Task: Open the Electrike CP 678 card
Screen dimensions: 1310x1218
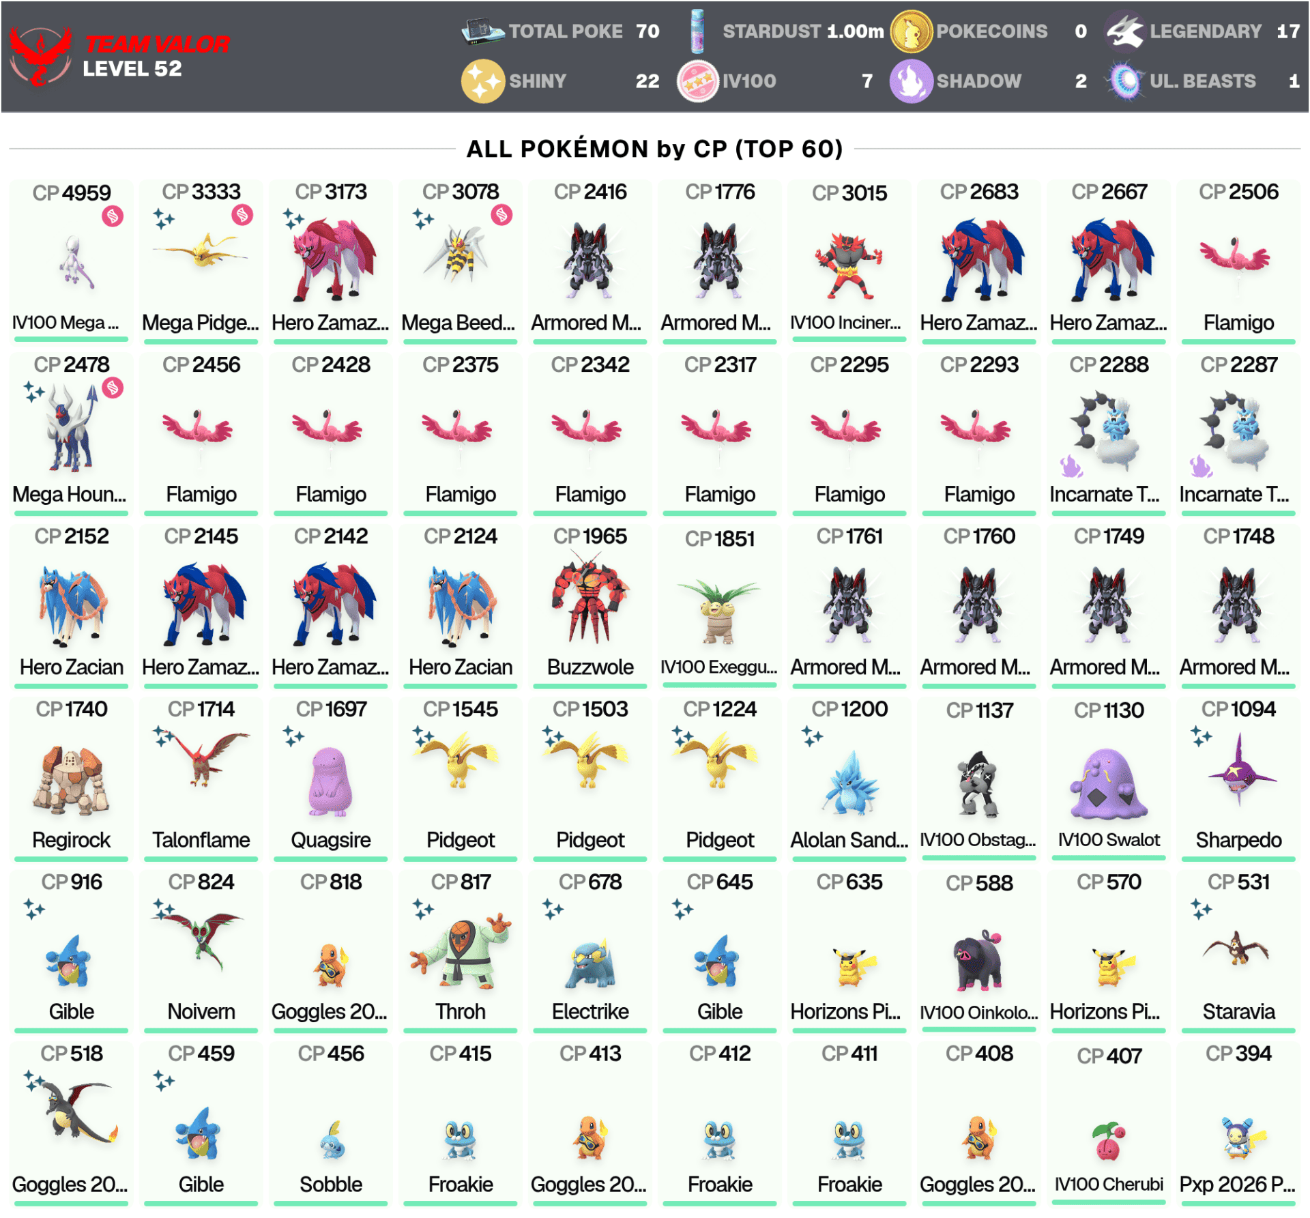Action: pyautogui.click(x=590, y=951)
